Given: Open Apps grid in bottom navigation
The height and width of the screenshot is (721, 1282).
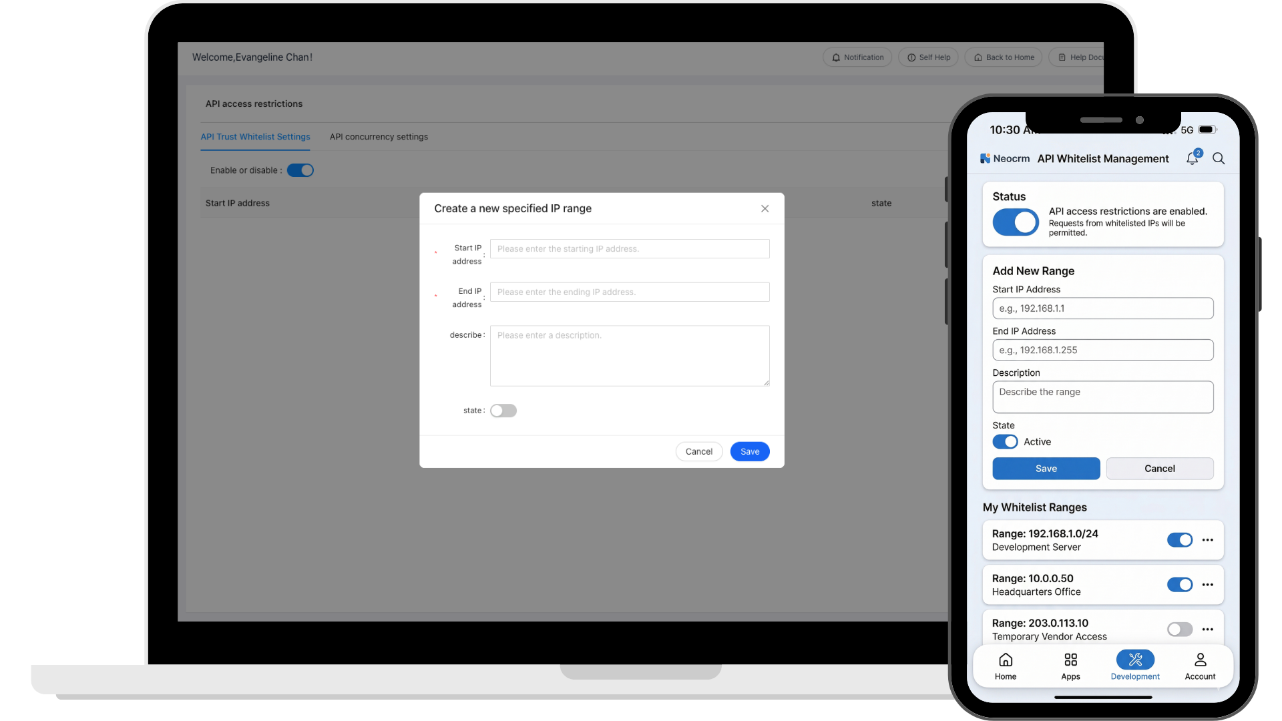Looking at the screenshot, I should coord(1070,666).
